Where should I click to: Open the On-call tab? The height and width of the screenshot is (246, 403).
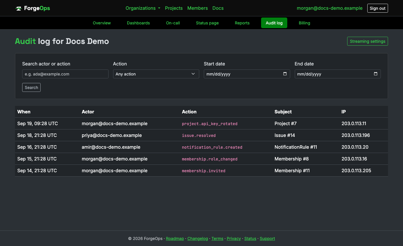click(173, 23)
